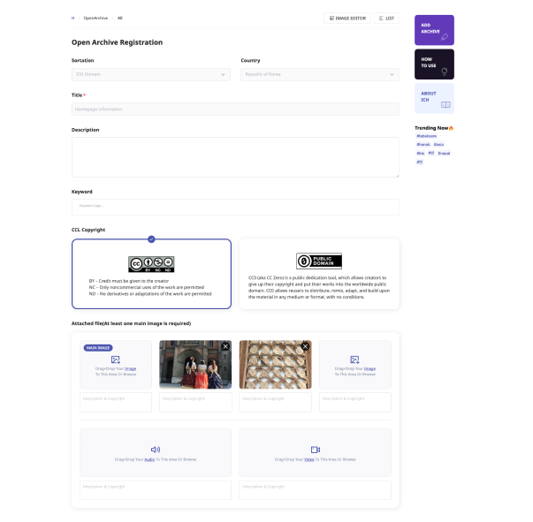Click the List lines icon
533x522 pixels.
381,18
